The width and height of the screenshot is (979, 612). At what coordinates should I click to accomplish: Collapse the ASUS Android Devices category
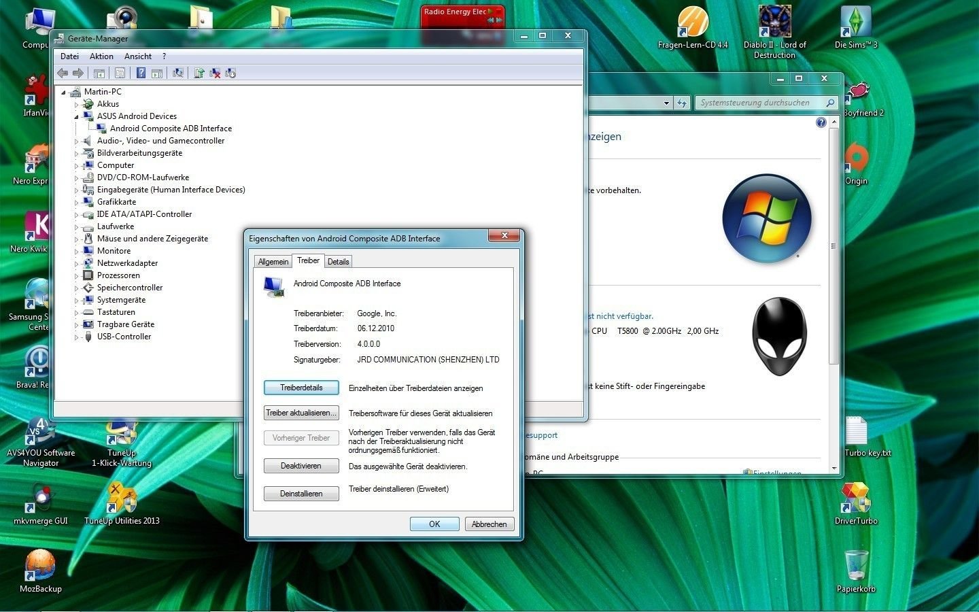(77, 117)
